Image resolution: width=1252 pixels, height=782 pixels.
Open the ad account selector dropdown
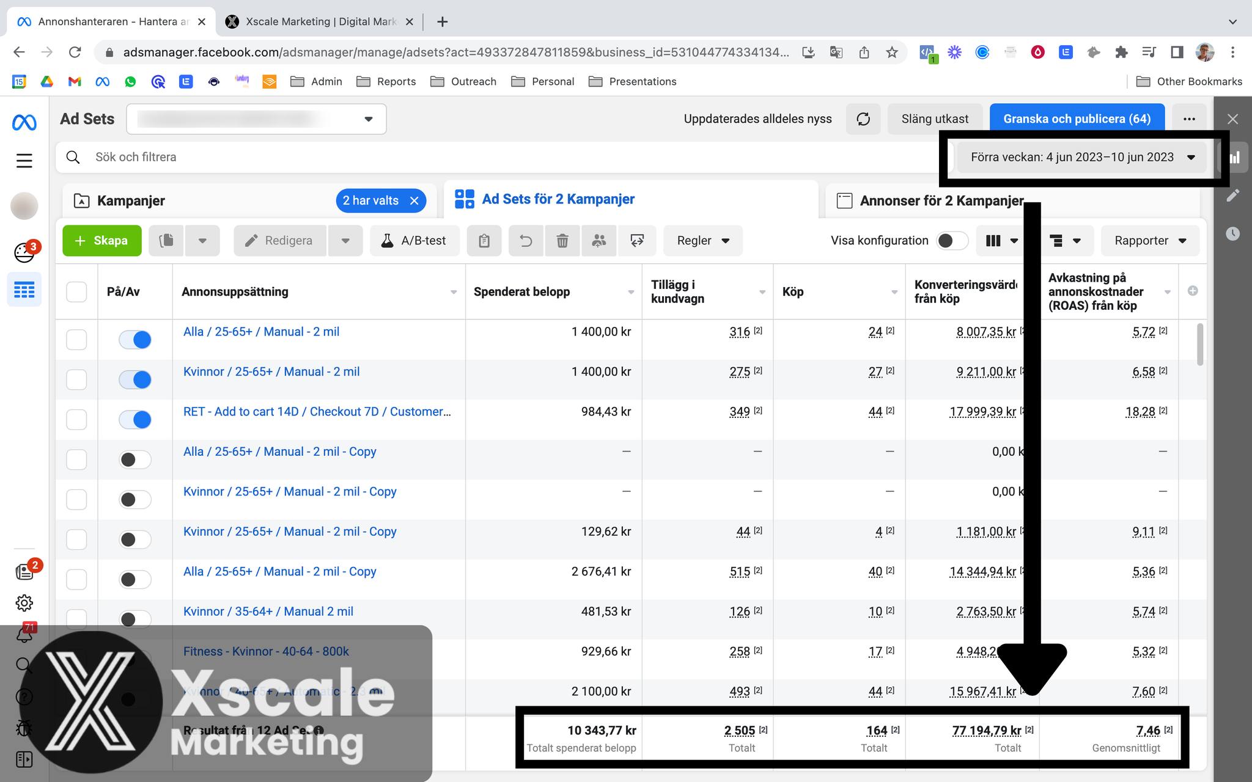click(256, 119)
